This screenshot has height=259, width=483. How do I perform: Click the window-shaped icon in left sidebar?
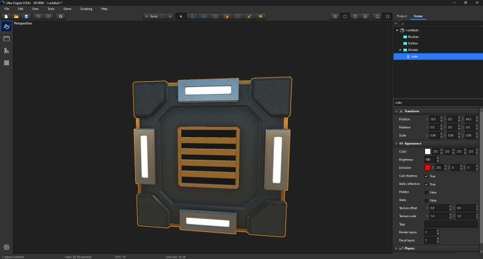[x=6, y=39]
